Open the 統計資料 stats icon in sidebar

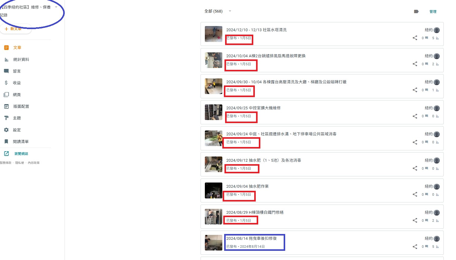(6, 59)
